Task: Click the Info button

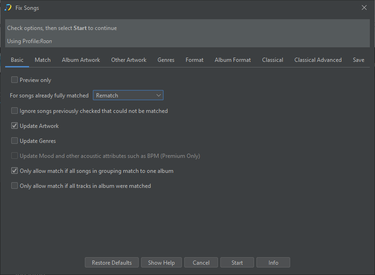Action: pos(273,263)
